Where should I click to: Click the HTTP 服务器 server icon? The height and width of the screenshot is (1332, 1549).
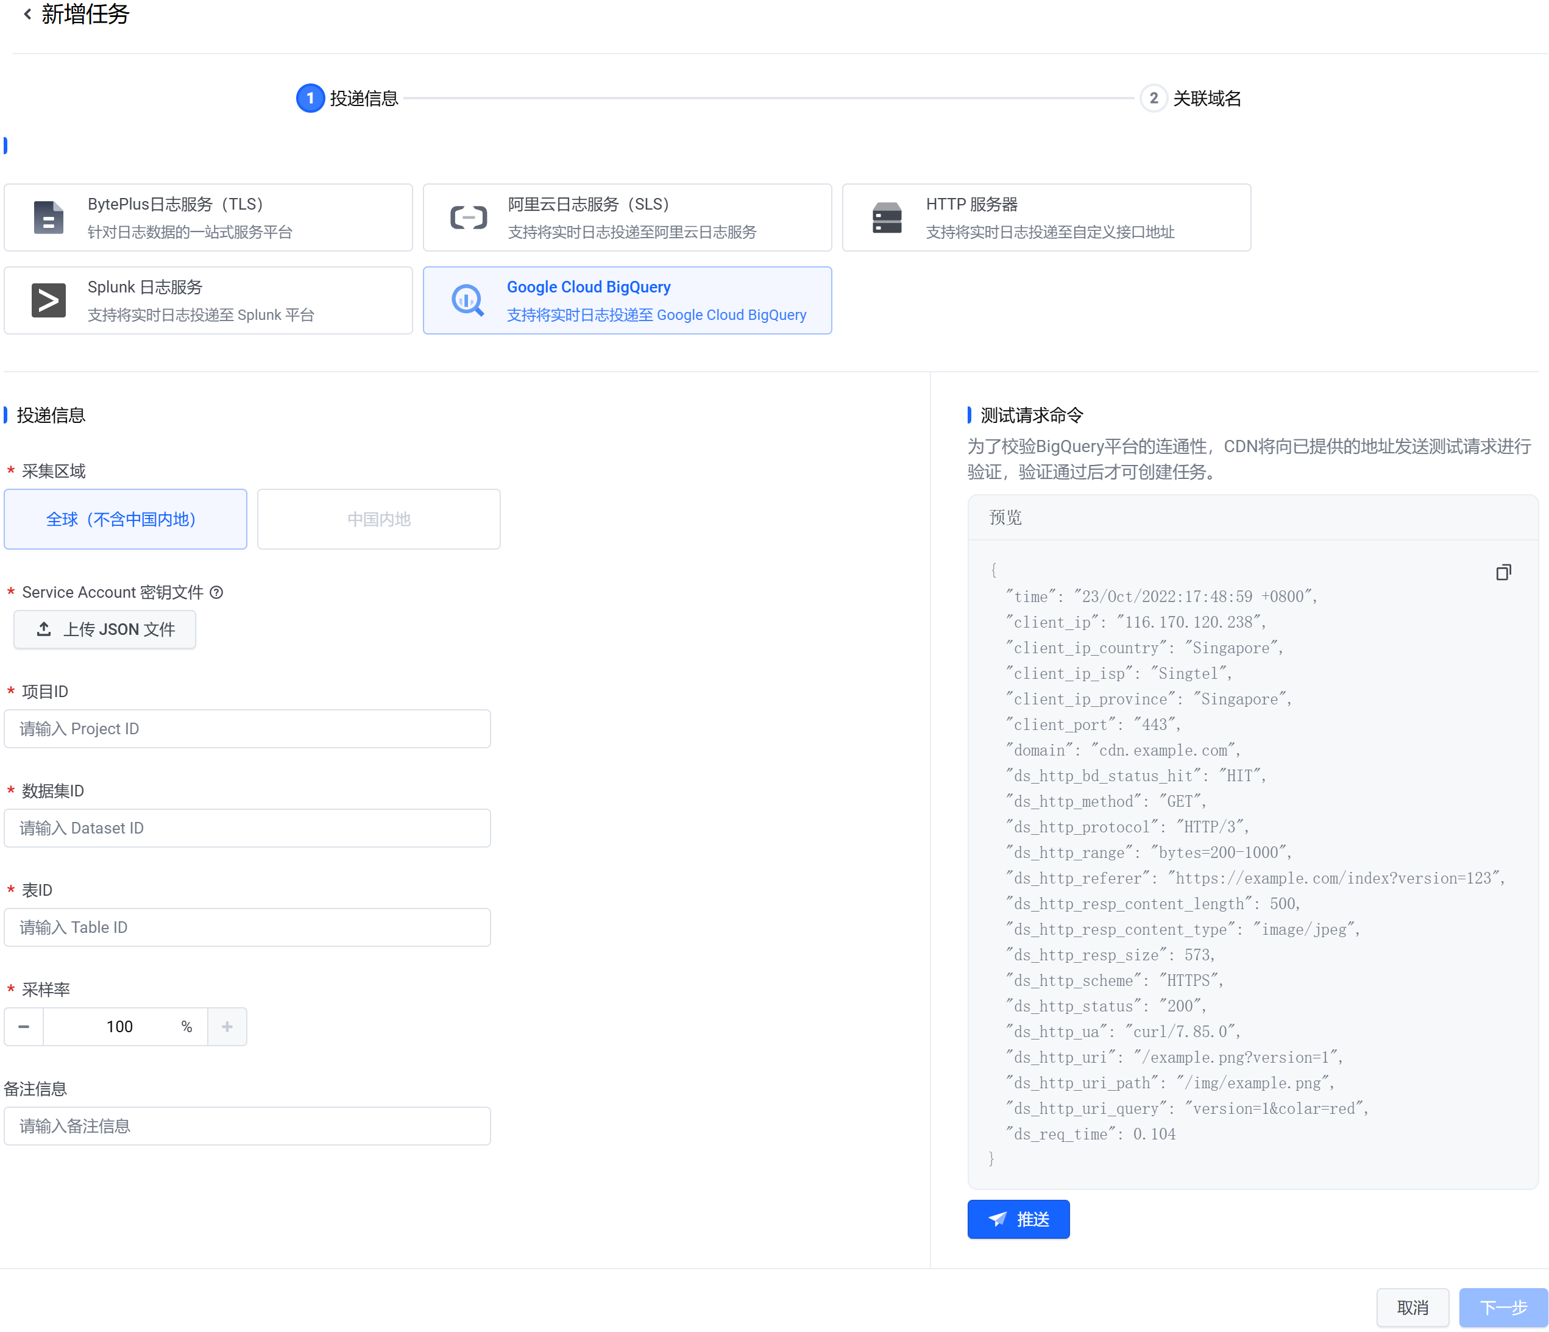coord(887,218)
